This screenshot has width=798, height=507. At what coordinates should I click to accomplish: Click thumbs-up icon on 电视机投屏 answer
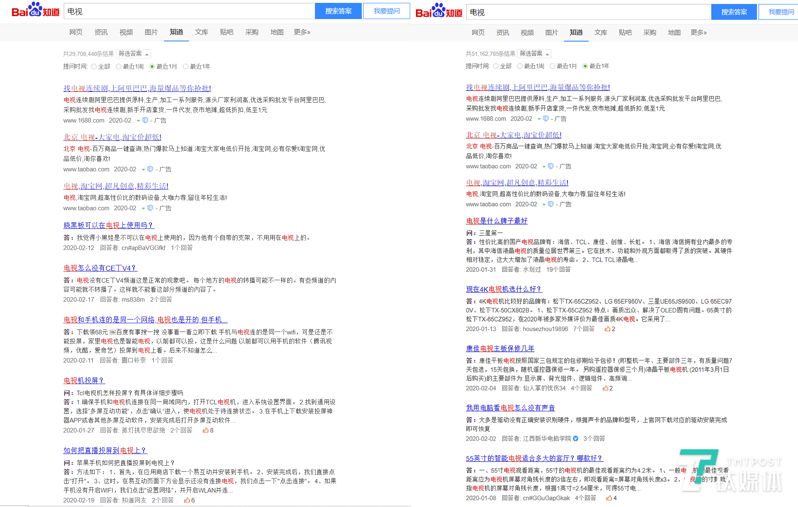(205, 430)
